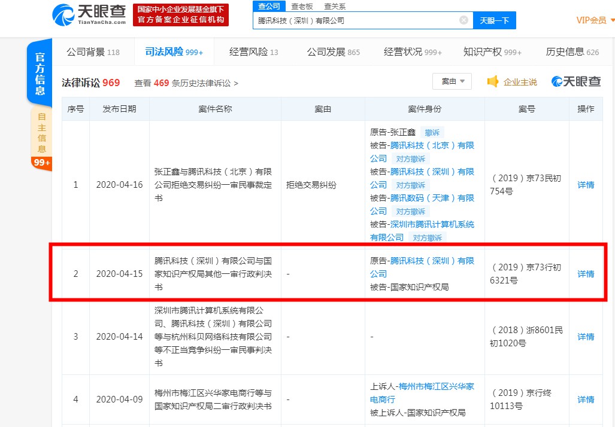This screenshot has height=427, width=615.
Task: Open 详情 for case 浙8601民初1020号
Action: click(586, 337)
